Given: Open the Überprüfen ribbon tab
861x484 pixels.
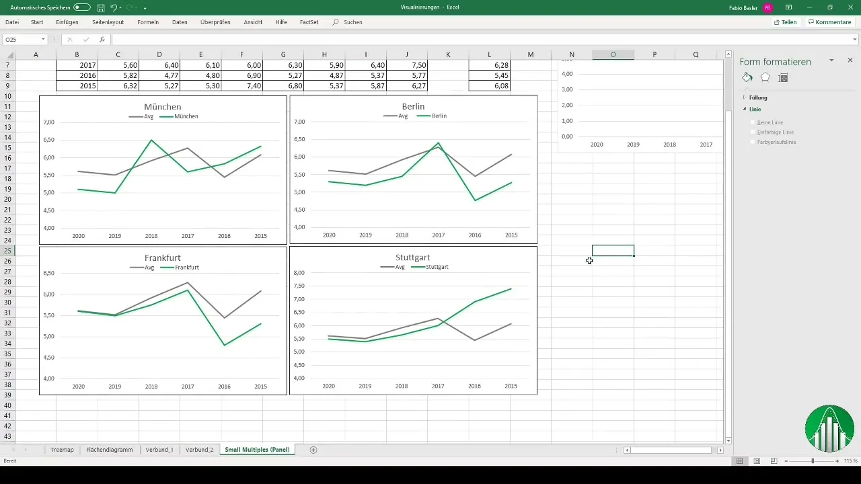Looking at the screenshot, I should tap(215, 22).
